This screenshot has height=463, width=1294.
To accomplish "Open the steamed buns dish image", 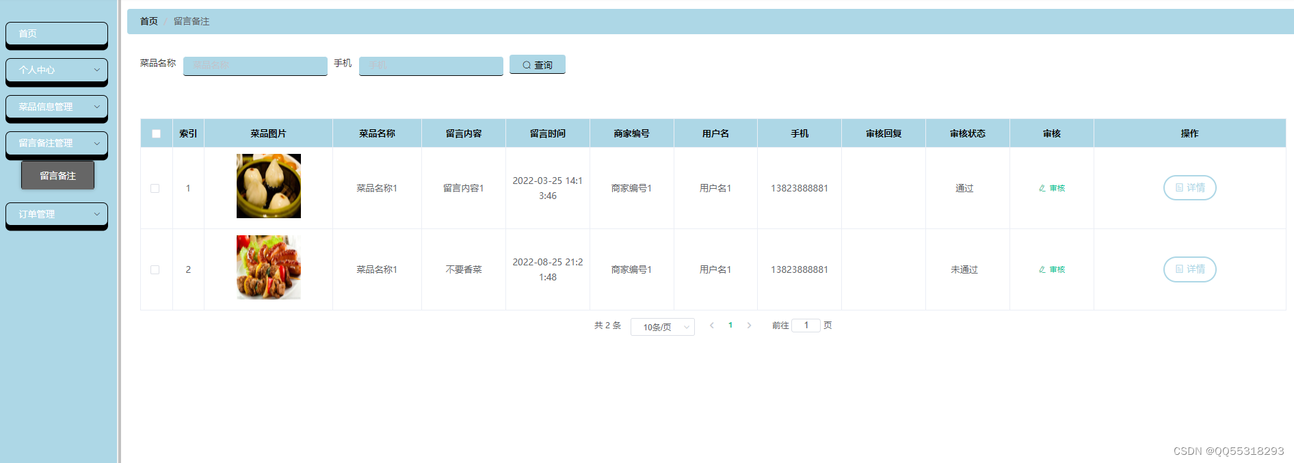I will (269, 186).
